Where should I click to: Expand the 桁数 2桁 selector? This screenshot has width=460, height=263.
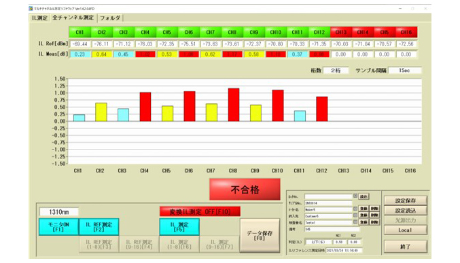coord(336,71)
